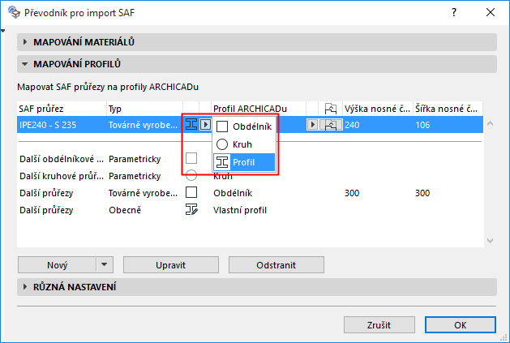Choose Obdélník from the profile type popup
The width and height of the screenshot is (510, 343).
[x=244, y=126]
